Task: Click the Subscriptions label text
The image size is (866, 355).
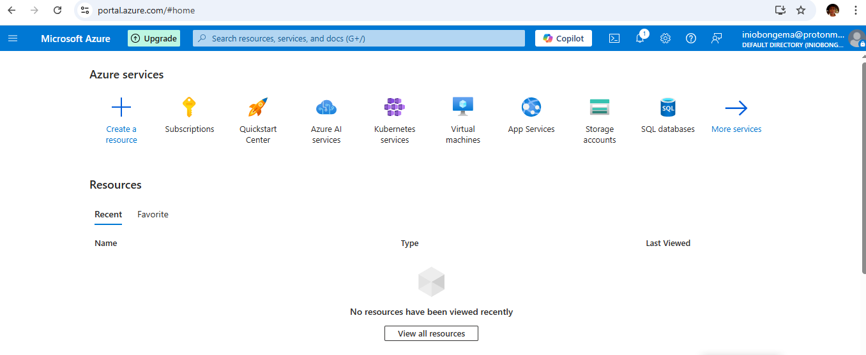Action: 190,129
